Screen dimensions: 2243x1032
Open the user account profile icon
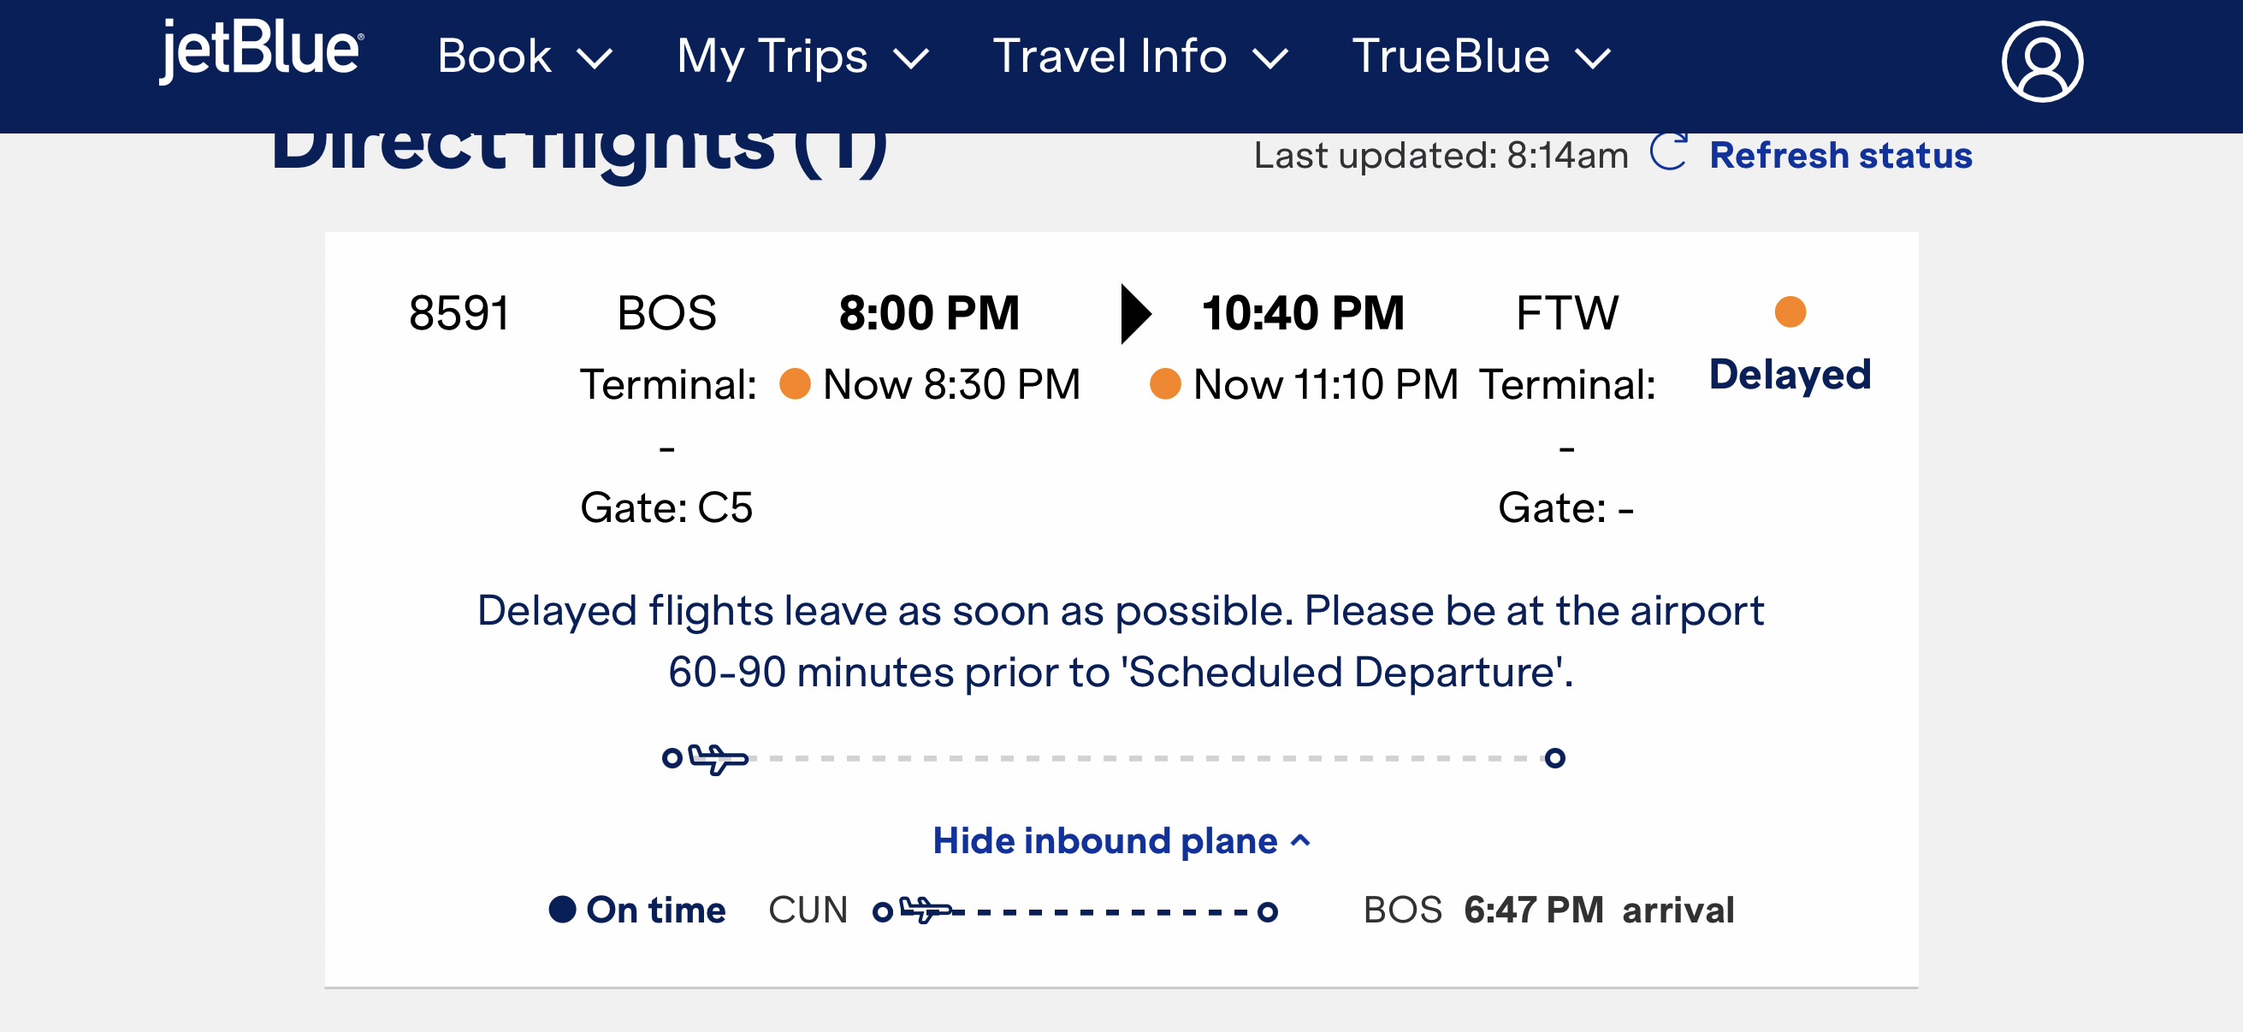[2041, 61]
